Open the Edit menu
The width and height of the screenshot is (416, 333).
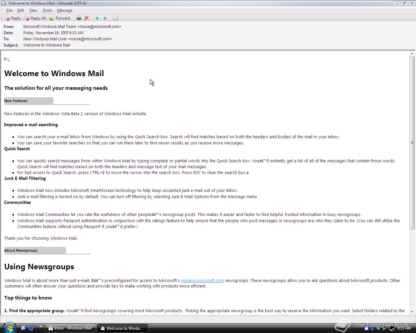point(20,10)
